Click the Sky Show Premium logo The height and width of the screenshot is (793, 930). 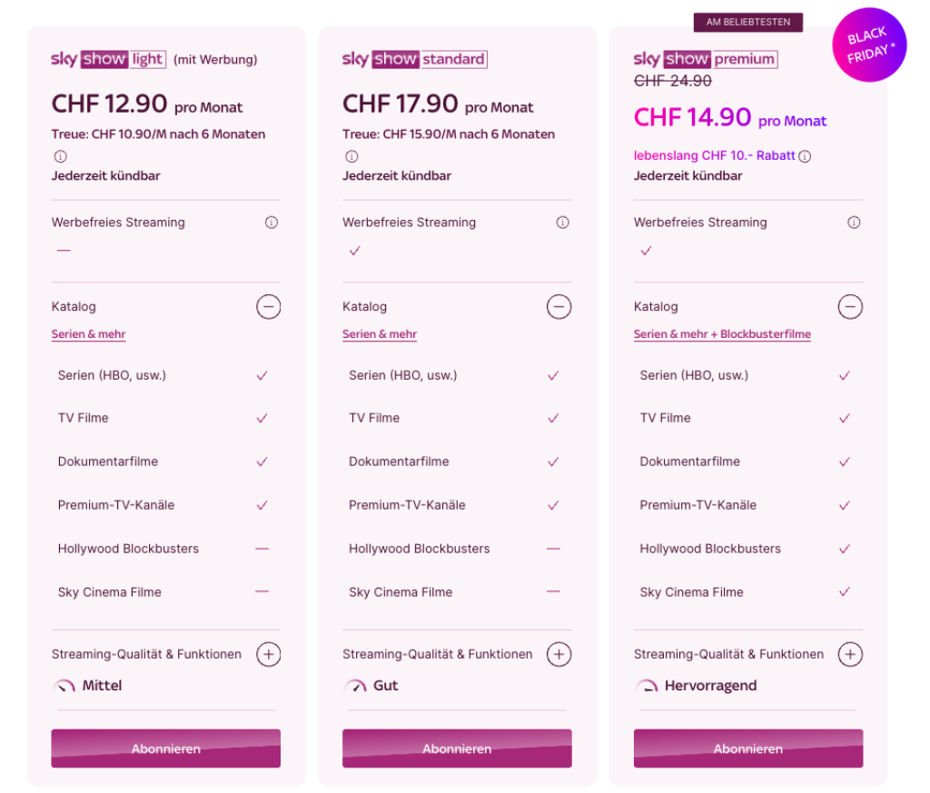(706, 60)
